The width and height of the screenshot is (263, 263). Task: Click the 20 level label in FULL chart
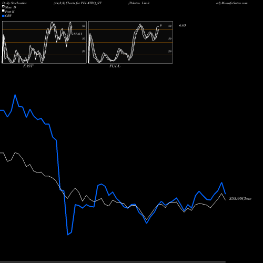pyautogui.click(x=170, y=51)
